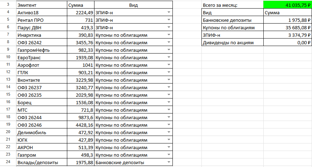
Task: Click the amount 1939,08
Action: (x=81, y=57)
